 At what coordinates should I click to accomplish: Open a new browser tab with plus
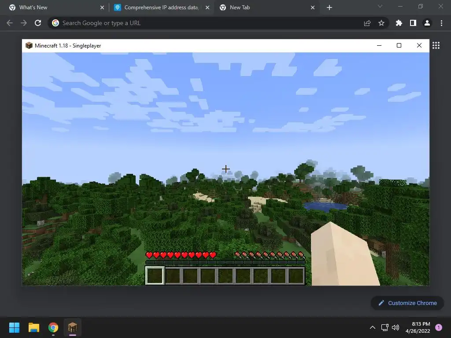329,7
